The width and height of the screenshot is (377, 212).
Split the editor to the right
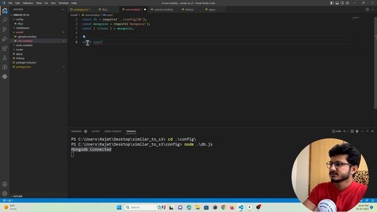368,9
